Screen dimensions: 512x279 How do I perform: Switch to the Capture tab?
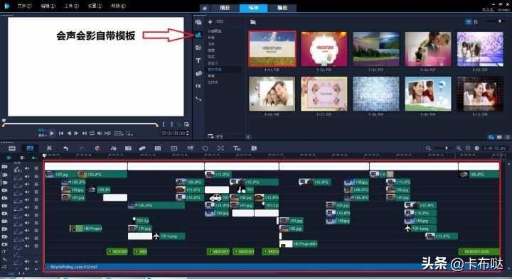(225, 8)
